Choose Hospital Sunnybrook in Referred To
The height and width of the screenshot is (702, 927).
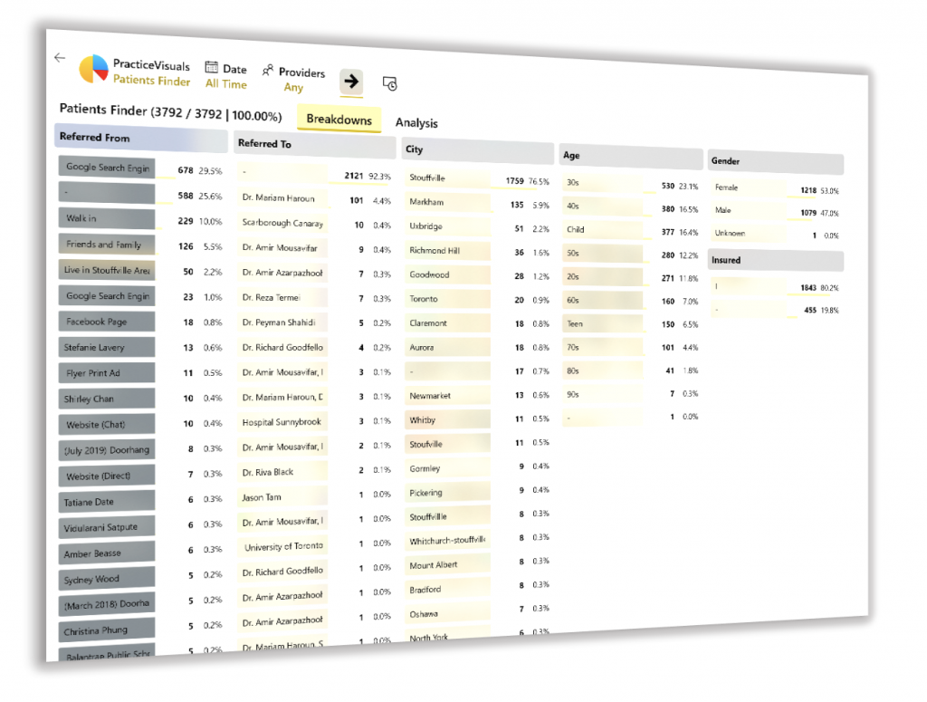coord(282,422)
